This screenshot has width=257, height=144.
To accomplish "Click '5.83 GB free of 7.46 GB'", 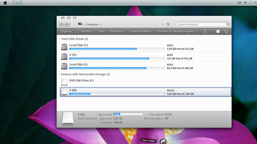I will 180,94.
